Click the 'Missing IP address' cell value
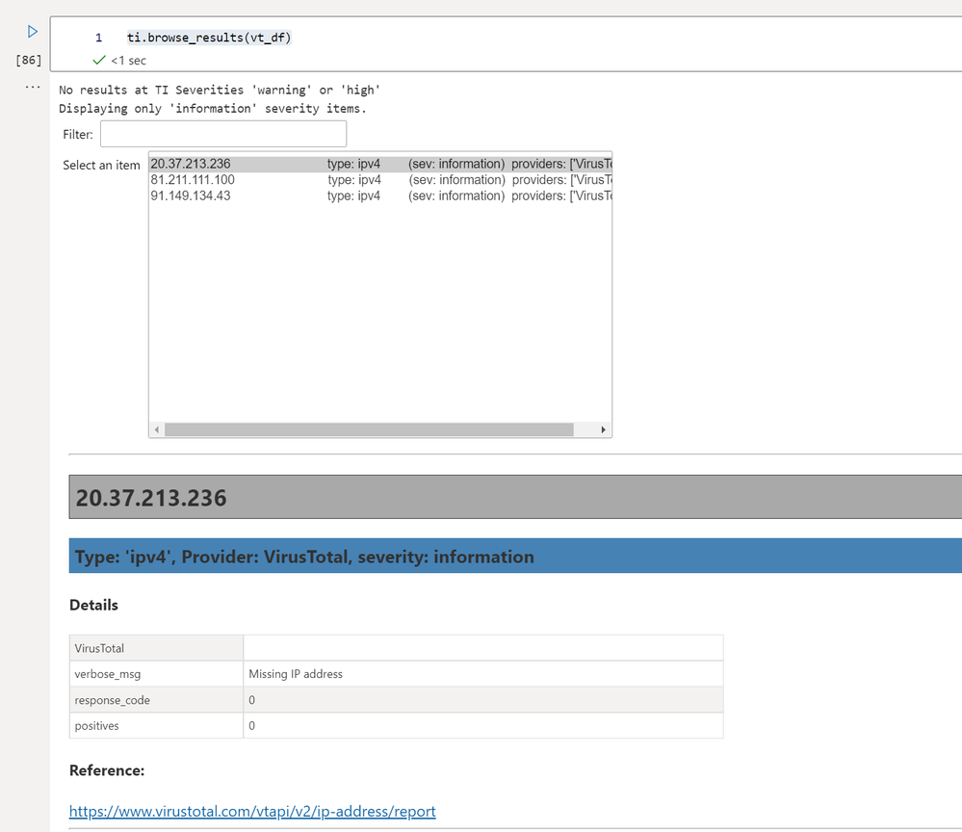 (296, 674)
